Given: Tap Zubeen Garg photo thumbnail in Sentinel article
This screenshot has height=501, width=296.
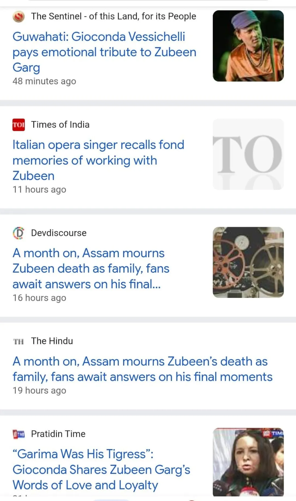Looking at the screenshot, I should pyautogui.click(x=248, y=46).
